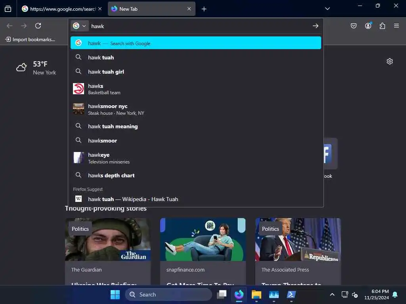Click the cloudy weather icon
The width and height of the screenshot is (406, 304).
click(x=21, y=67)
